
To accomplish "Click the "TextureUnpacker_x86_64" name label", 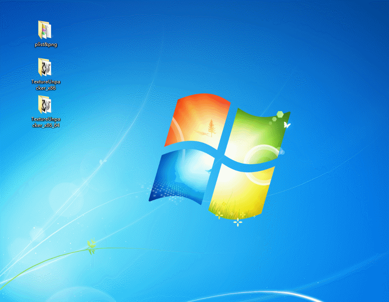I will [46, 122].
